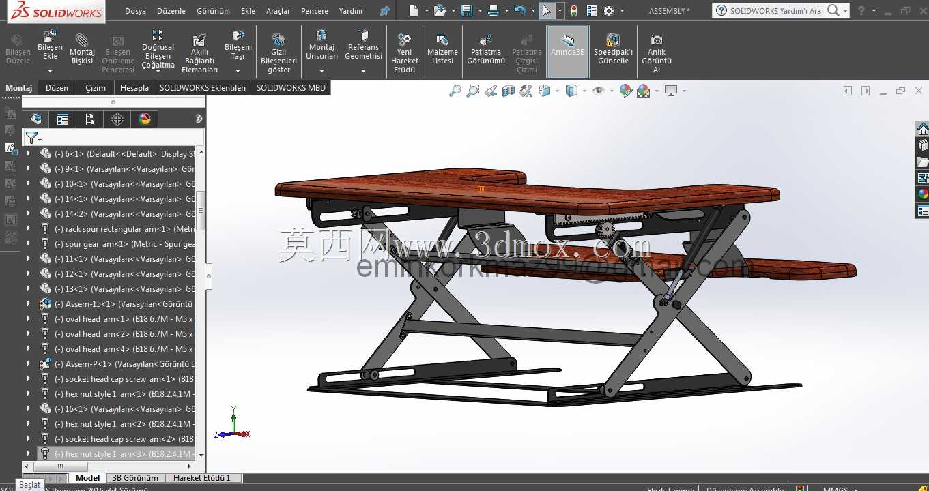
Task: Open the Help question mark icon
Action: pyautogui.click(x=861, y=11)
